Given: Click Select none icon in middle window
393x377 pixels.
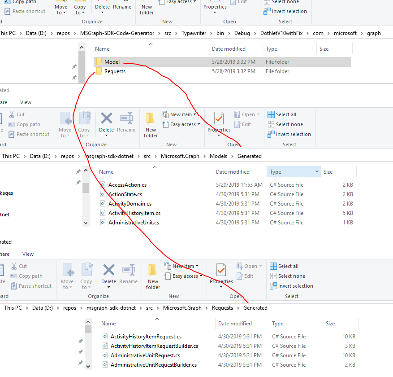Looking at the screenshot, I should (271, 124).
